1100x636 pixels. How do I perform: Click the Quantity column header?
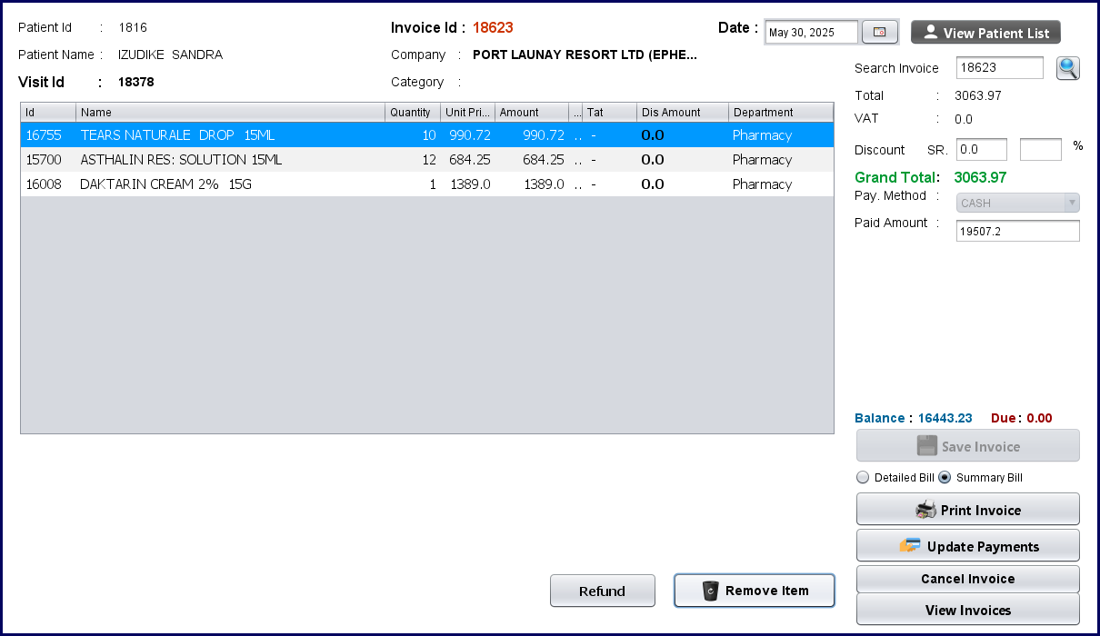(412, 113)
